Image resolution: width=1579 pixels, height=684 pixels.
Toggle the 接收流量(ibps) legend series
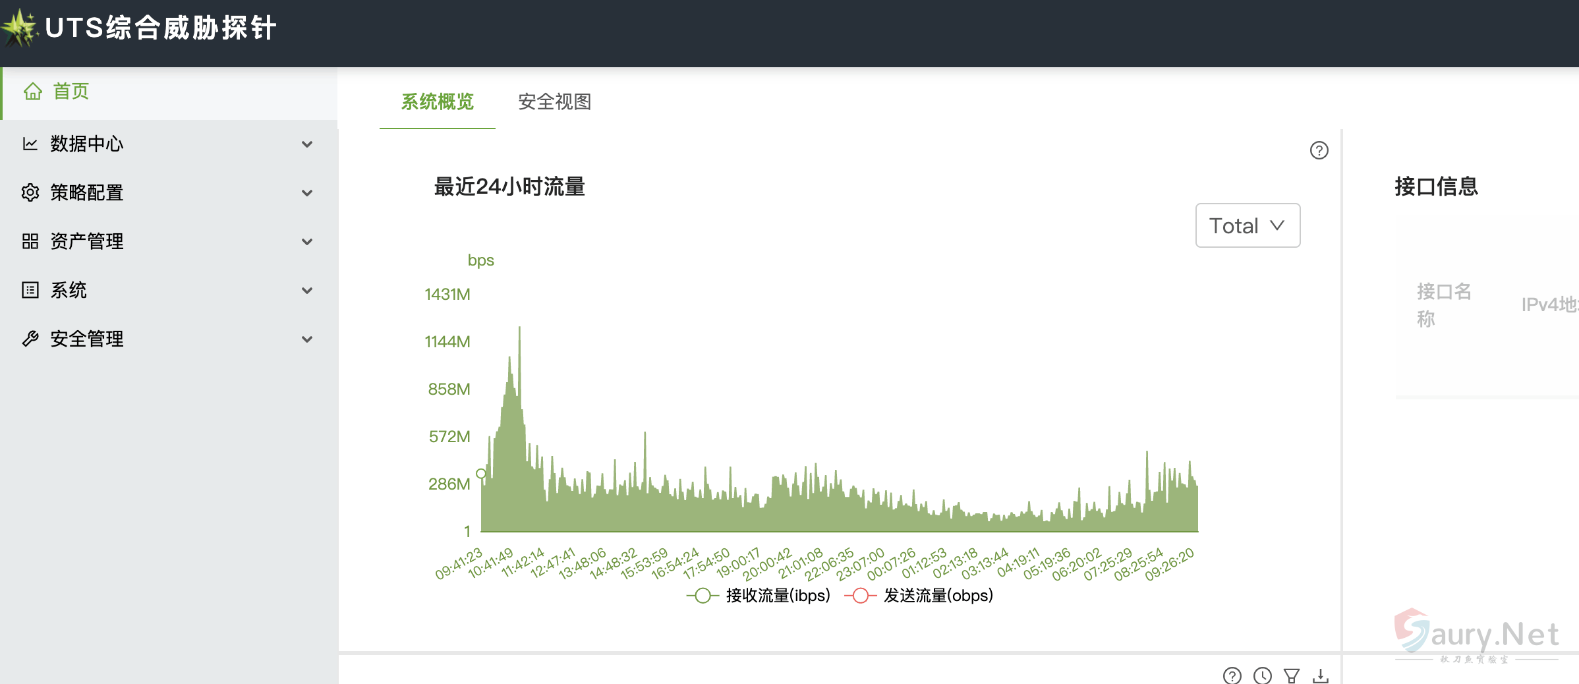(759, 596)
